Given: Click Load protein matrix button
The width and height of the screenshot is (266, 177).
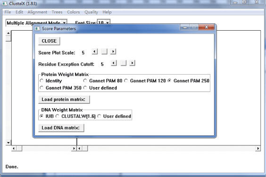Looking at the screenshot, I should 64,100.
